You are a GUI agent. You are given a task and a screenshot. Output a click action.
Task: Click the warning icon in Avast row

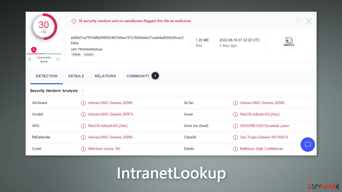235,114
